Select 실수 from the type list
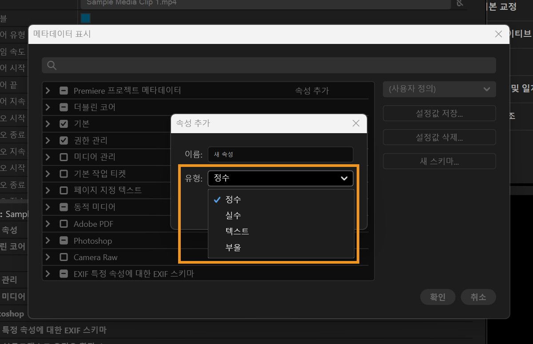The height and width of the screenshot is (344, 533). click(x=281, y=216)
